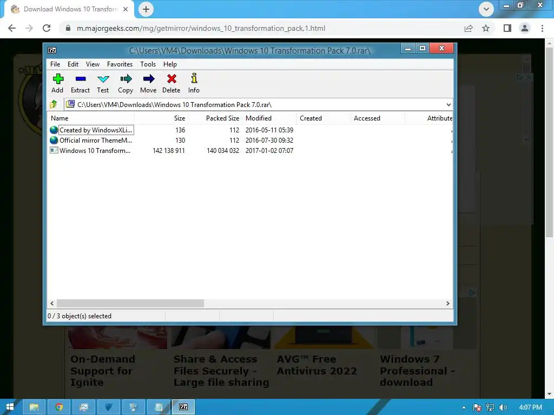Select the Windows 10 Transform executable icon

[54, 150]
